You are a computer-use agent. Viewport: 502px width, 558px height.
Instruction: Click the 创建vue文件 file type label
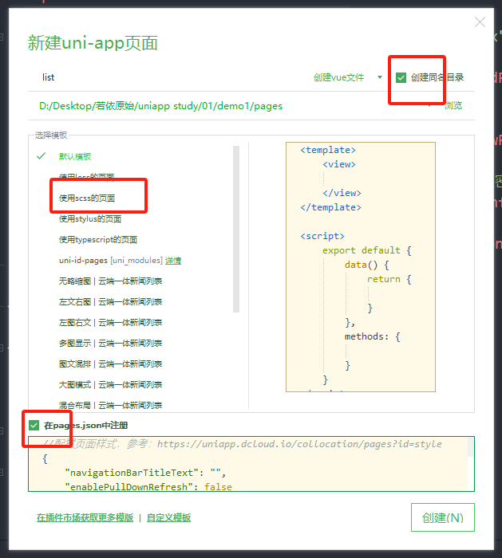click(339, 77)
